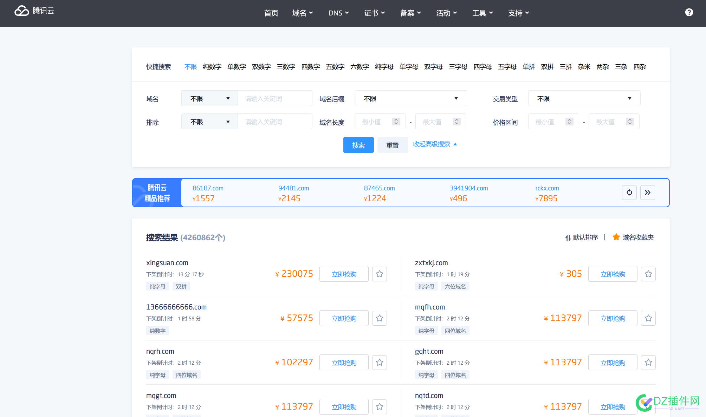Image resolution: width=706 pixels, height=417 pixels.
Task: Open the 支持 navigation dropdown
Action: [519, 13]
